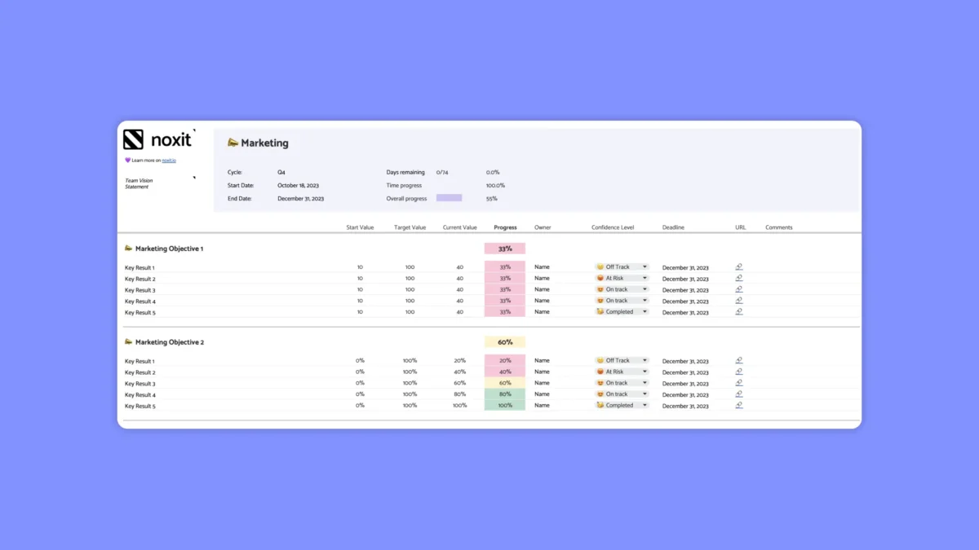Viewport: 979px width, 550px height.
Task: Click the megaphone icon beside Marketing Objective 2
Action: (128, 342)
